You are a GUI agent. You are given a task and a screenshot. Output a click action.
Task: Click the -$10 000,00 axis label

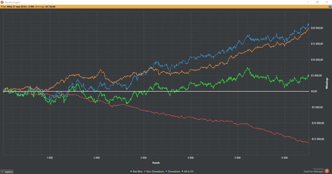(317, 123)
